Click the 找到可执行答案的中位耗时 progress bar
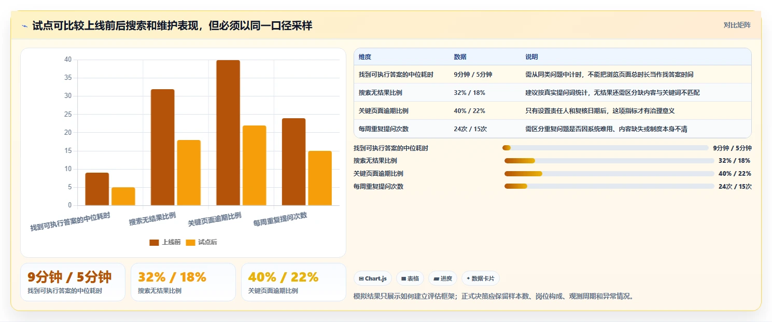 tap(605, 148)
